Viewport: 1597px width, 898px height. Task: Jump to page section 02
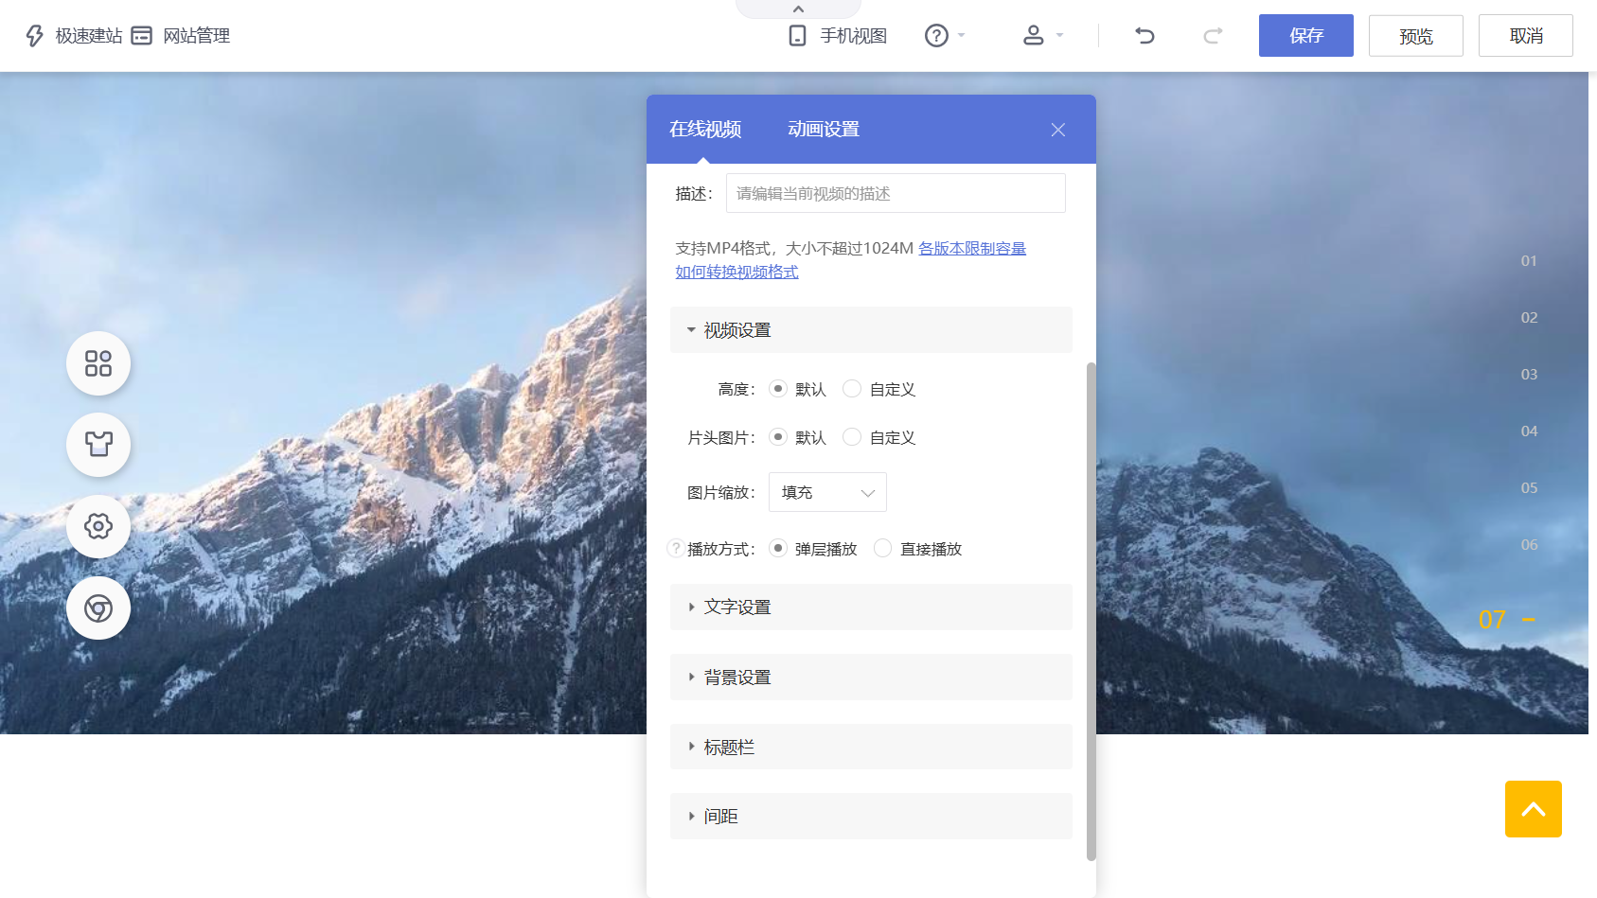[1529, 317]
